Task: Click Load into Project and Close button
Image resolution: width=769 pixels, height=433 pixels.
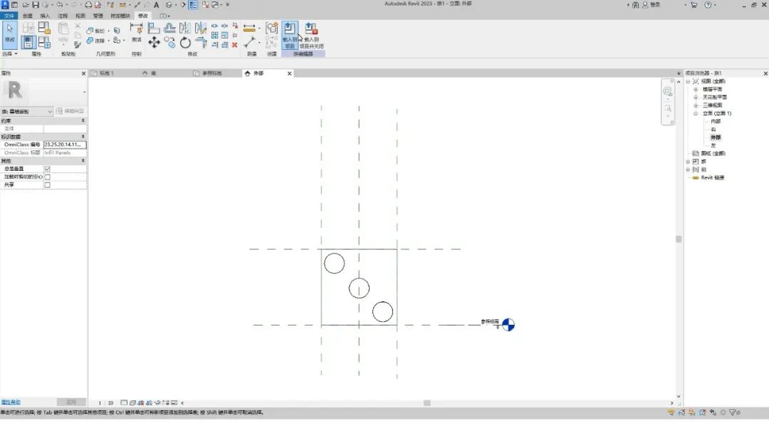Action: tap(311, 36)
